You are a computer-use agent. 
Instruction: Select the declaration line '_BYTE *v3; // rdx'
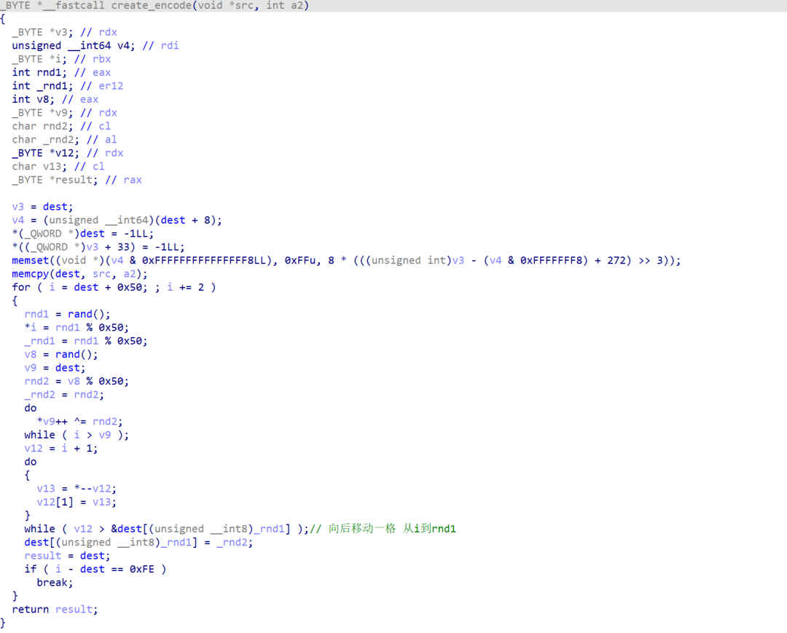(64, 32)
